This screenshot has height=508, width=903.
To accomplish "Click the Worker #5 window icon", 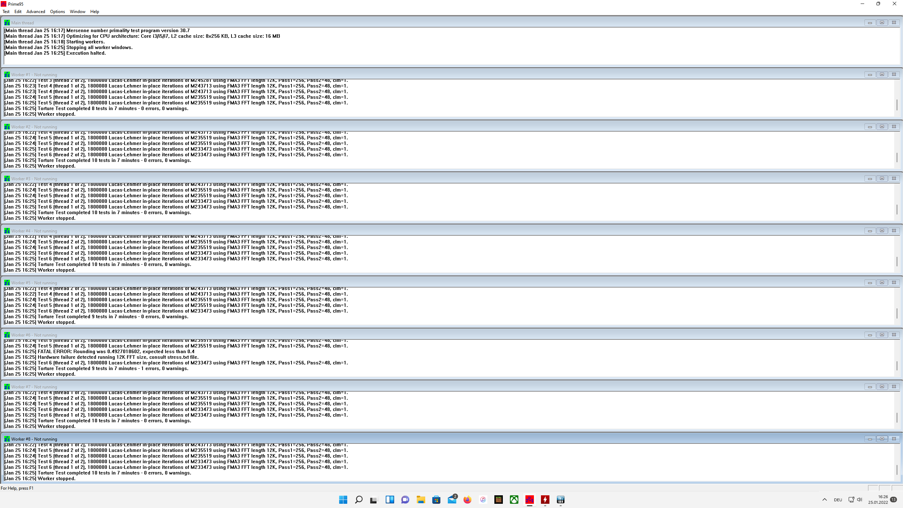I will point(7,283).
